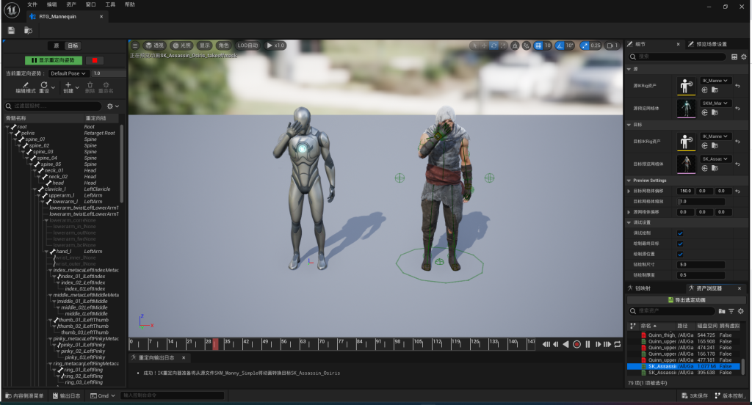
Task: Open Details panel settings gear icon
Action: [x=744, y=56]
